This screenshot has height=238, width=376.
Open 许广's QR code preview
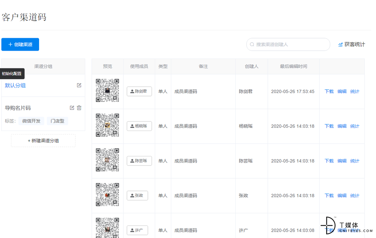click(107, 228)
